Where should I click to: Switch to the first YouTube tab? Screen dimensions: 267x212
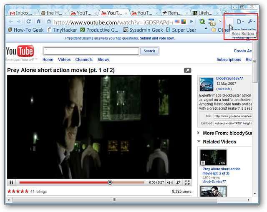point(82,13)
